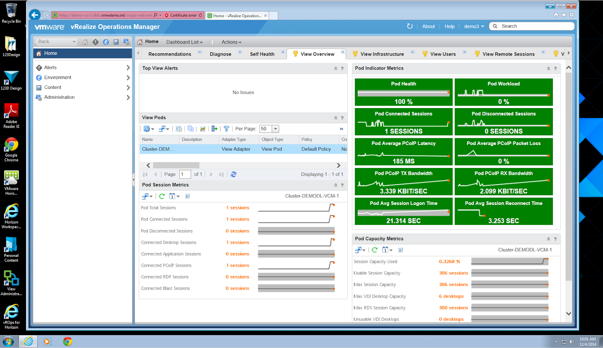
Task: Open date range picker in Pod Capacity Metrics
Action: (x=387, y=250)
